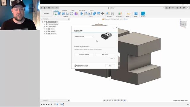Open timeline settings gear icon

(188, 104)
